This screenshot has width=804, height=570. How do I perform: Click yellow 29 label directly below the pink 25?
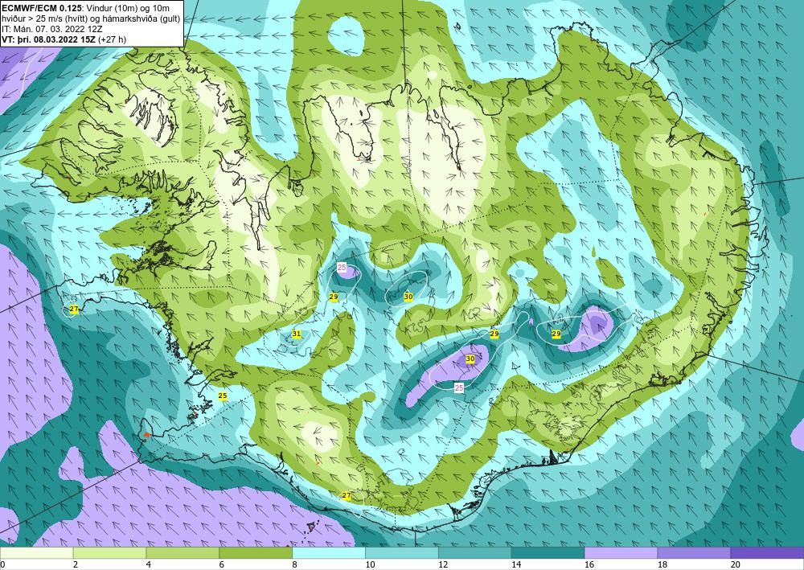tap(334, 297)
